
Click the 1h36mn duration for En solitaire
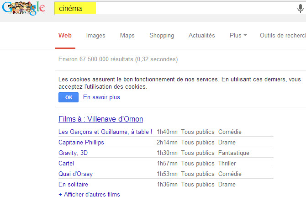[x=167, y=185]
